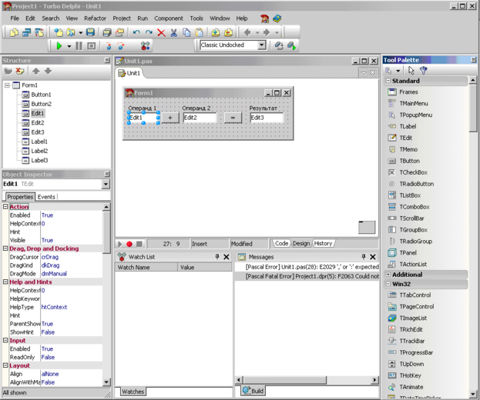Pick the TButton component from the palette

408,162
